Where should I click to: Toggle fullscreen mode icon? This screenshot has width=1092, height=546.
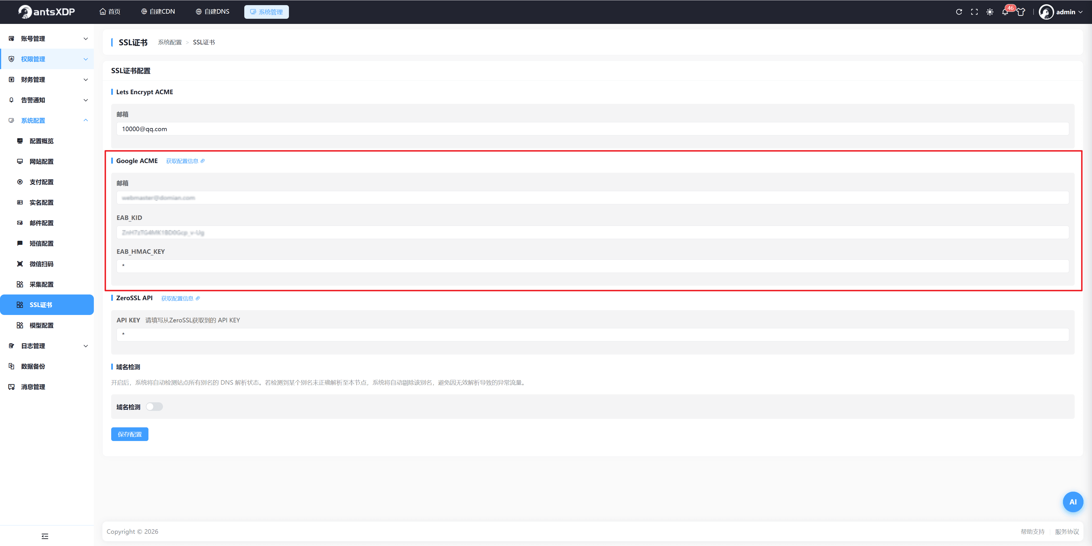pos(974,12)
